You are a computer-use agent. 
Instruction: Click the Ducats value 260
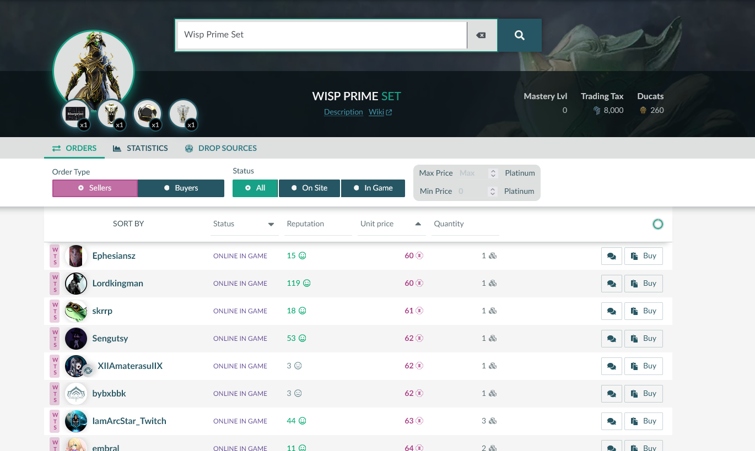tap(657, 110)
